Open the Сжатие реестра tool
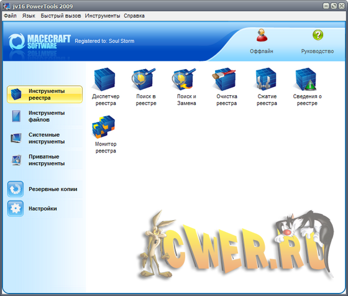The image size is (348, 296). 267,87
